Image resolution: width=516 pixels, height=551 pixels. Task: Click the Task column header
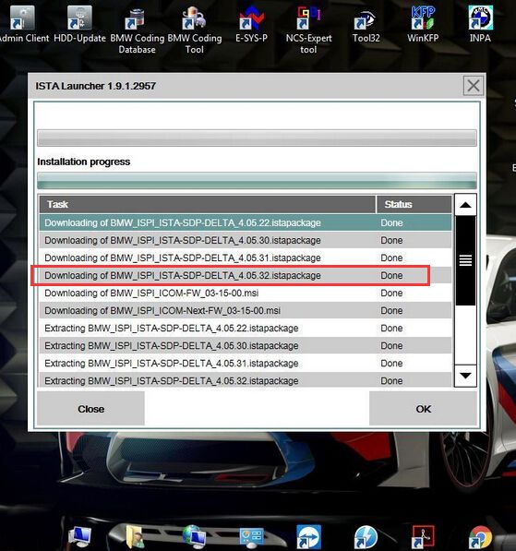click(x=207, y=204)
